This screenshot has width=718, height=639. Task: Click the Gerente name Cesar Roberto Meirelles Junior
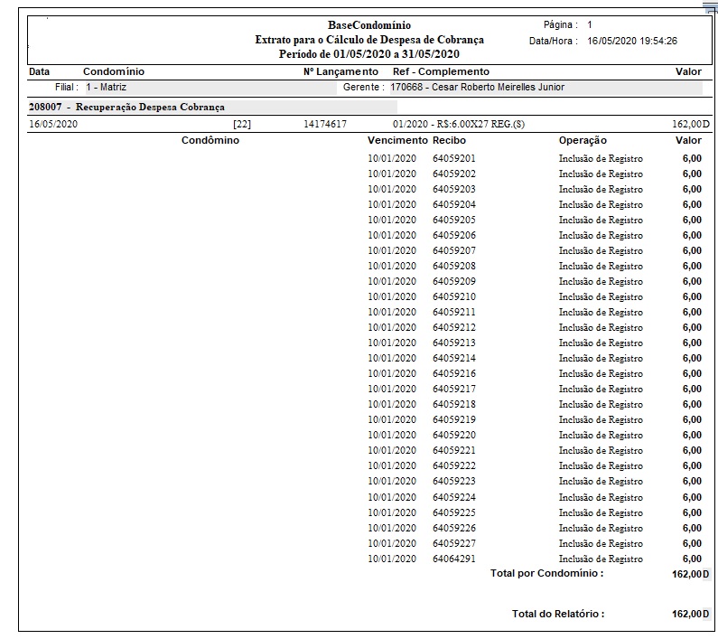477,88
